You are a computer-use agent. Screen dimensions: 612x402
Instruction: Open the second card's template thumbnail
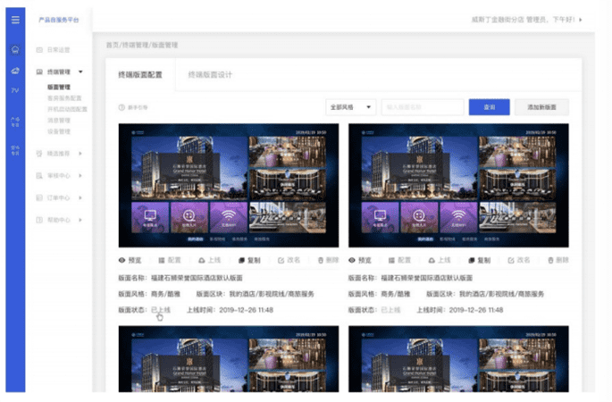(x=458, y=186)
